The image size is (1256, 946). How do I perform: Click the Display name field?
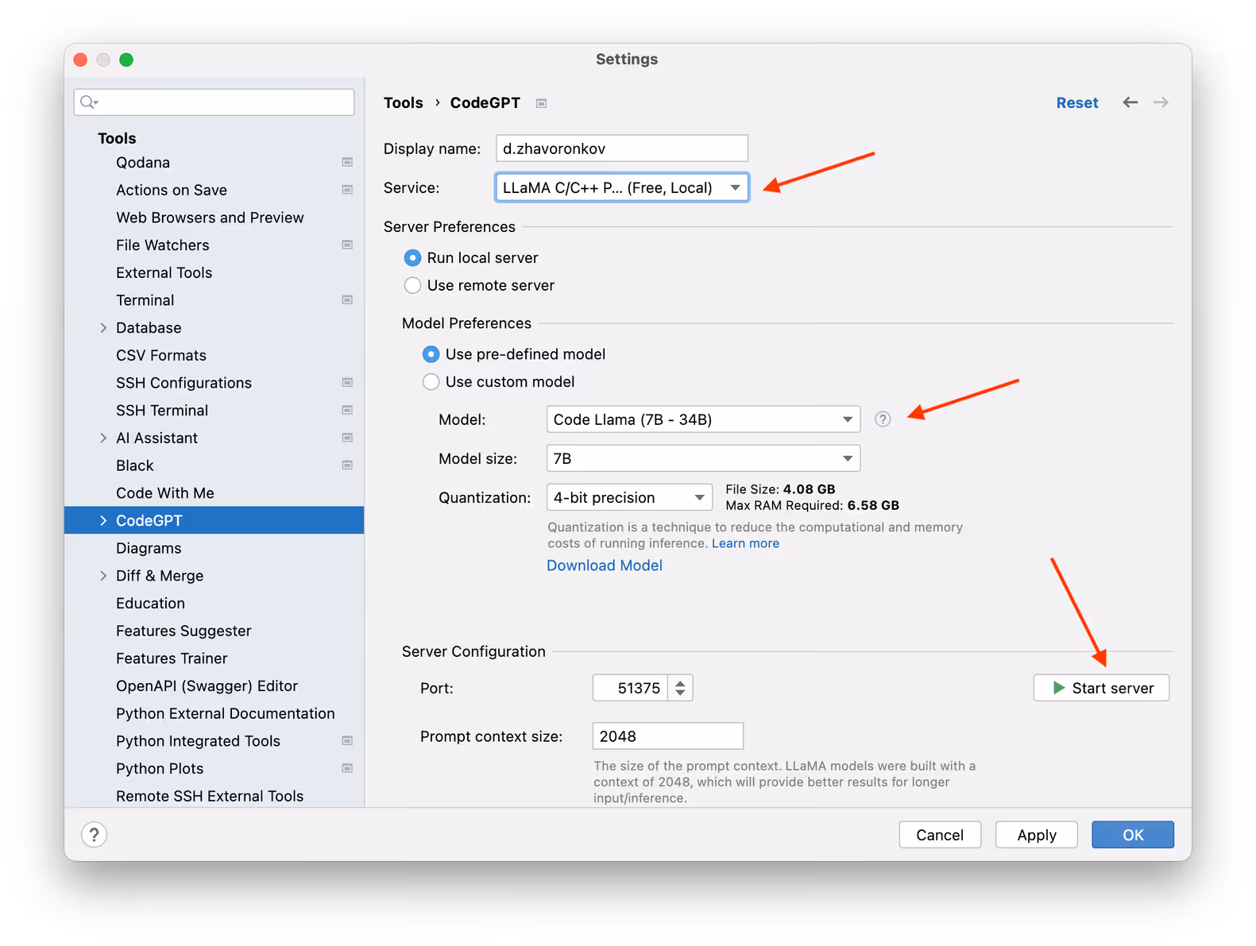(622, 149)
